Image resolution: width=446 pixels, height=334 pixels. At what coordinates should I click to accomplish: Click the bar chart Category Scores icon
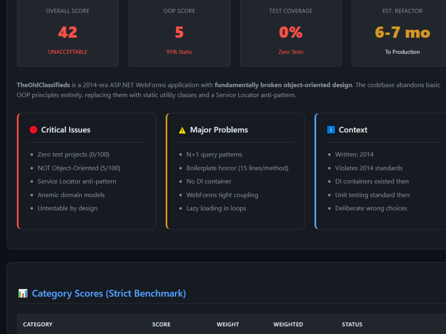click(23, 293)
